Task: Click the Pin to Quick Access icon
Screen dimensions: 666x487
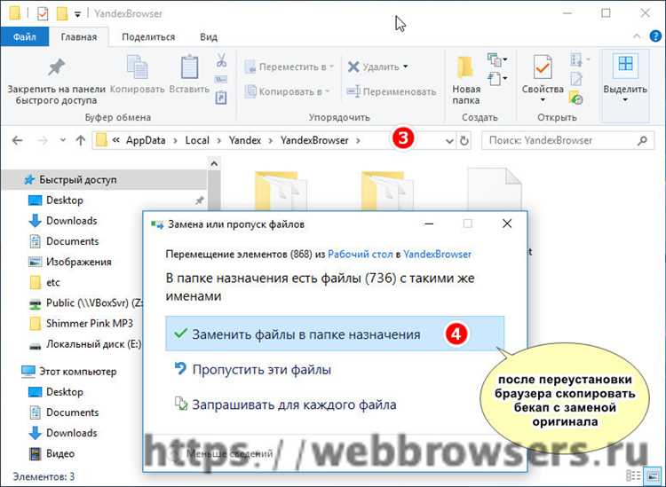Action: [x=56, y=69]
